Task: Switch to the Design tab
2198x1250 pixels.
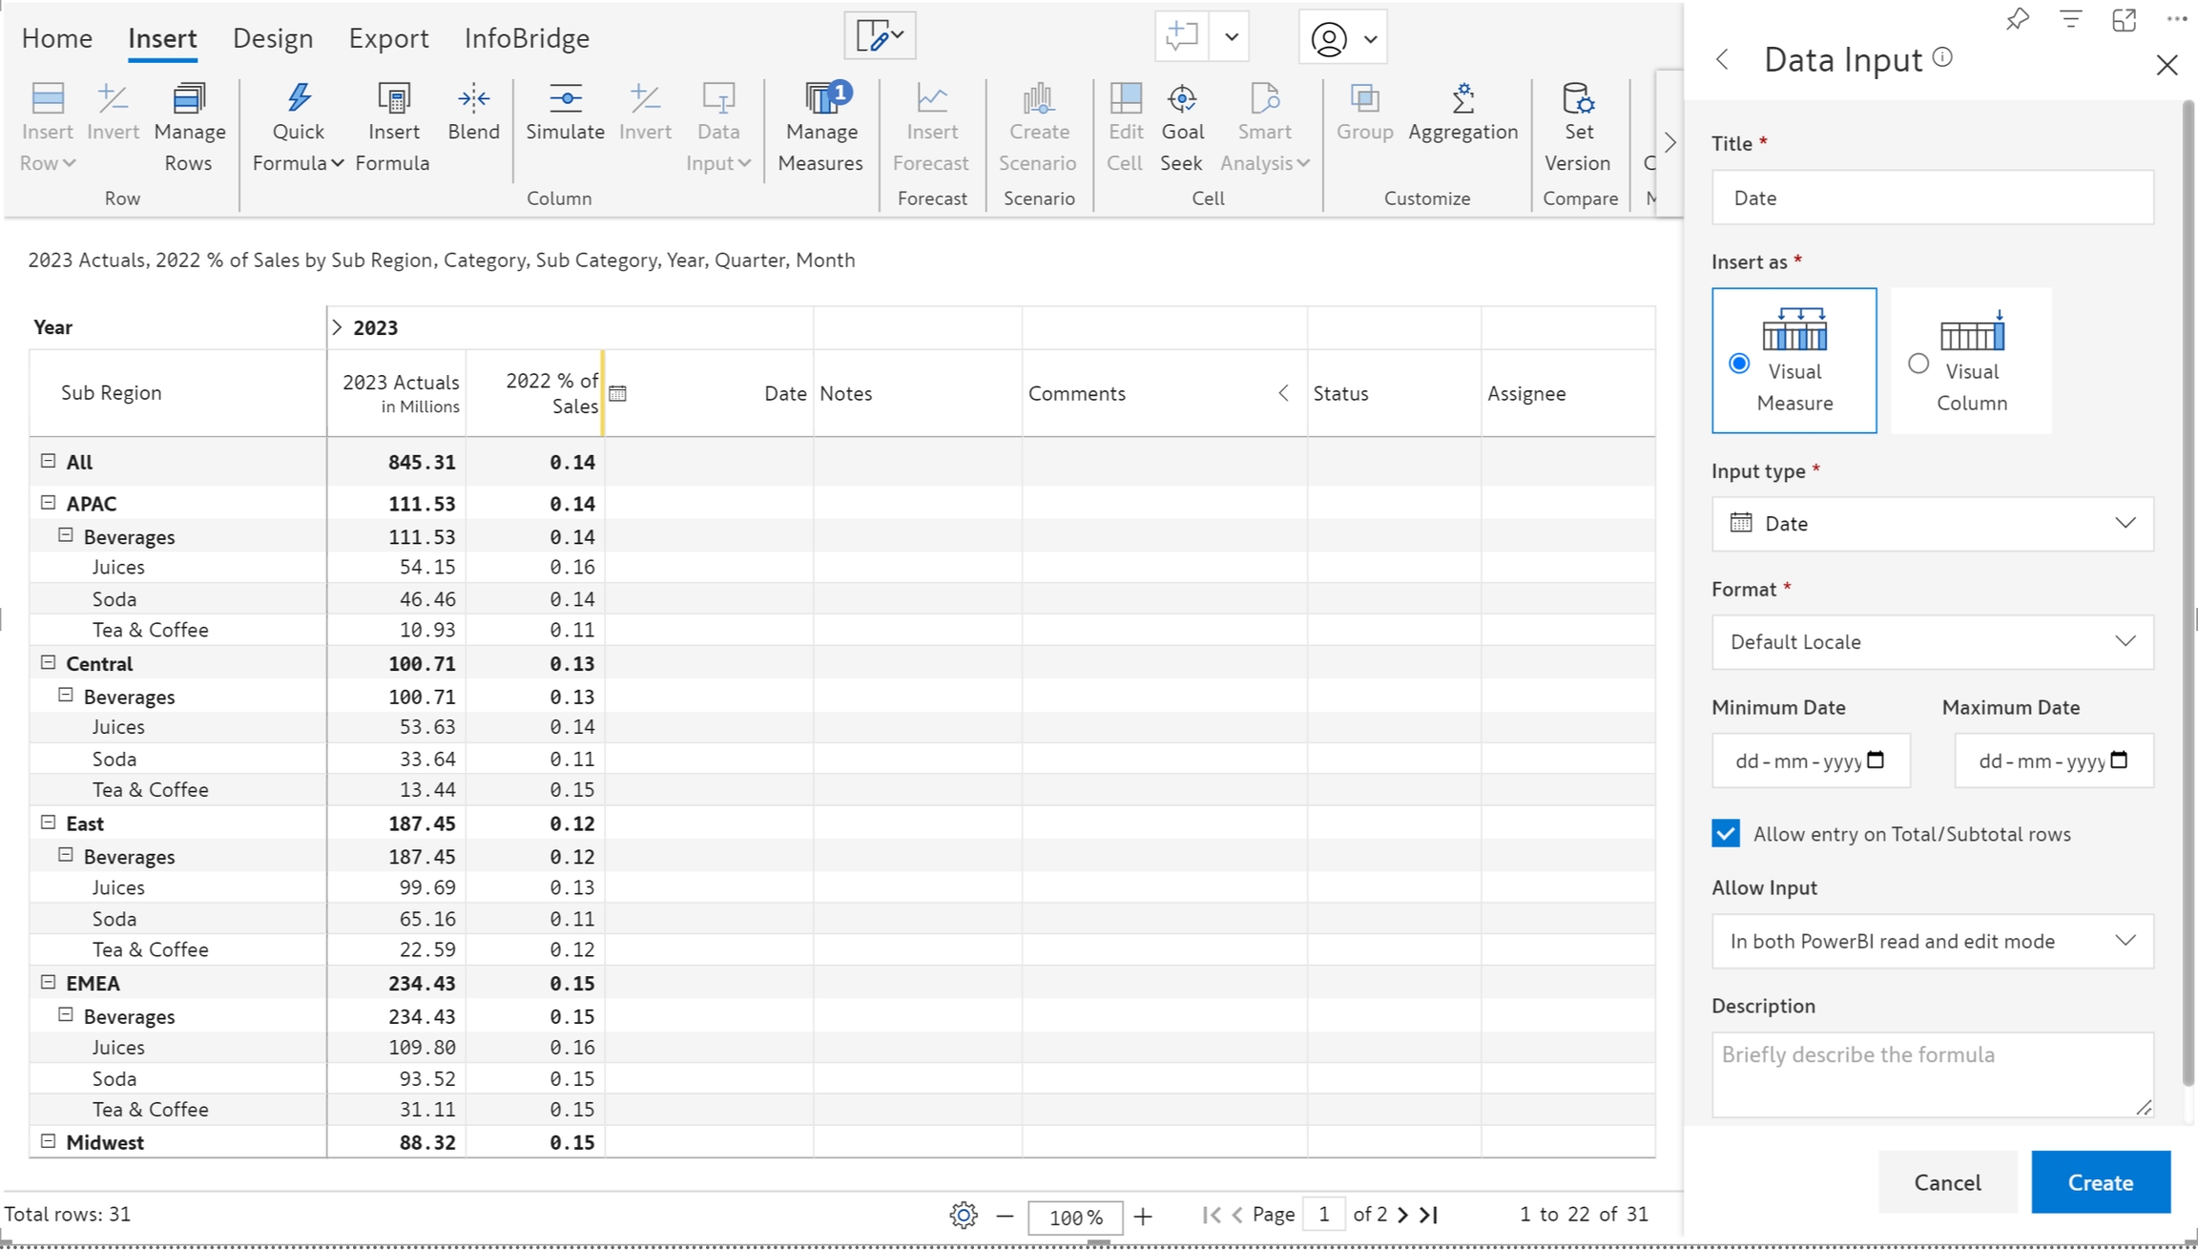Action: 273,38
